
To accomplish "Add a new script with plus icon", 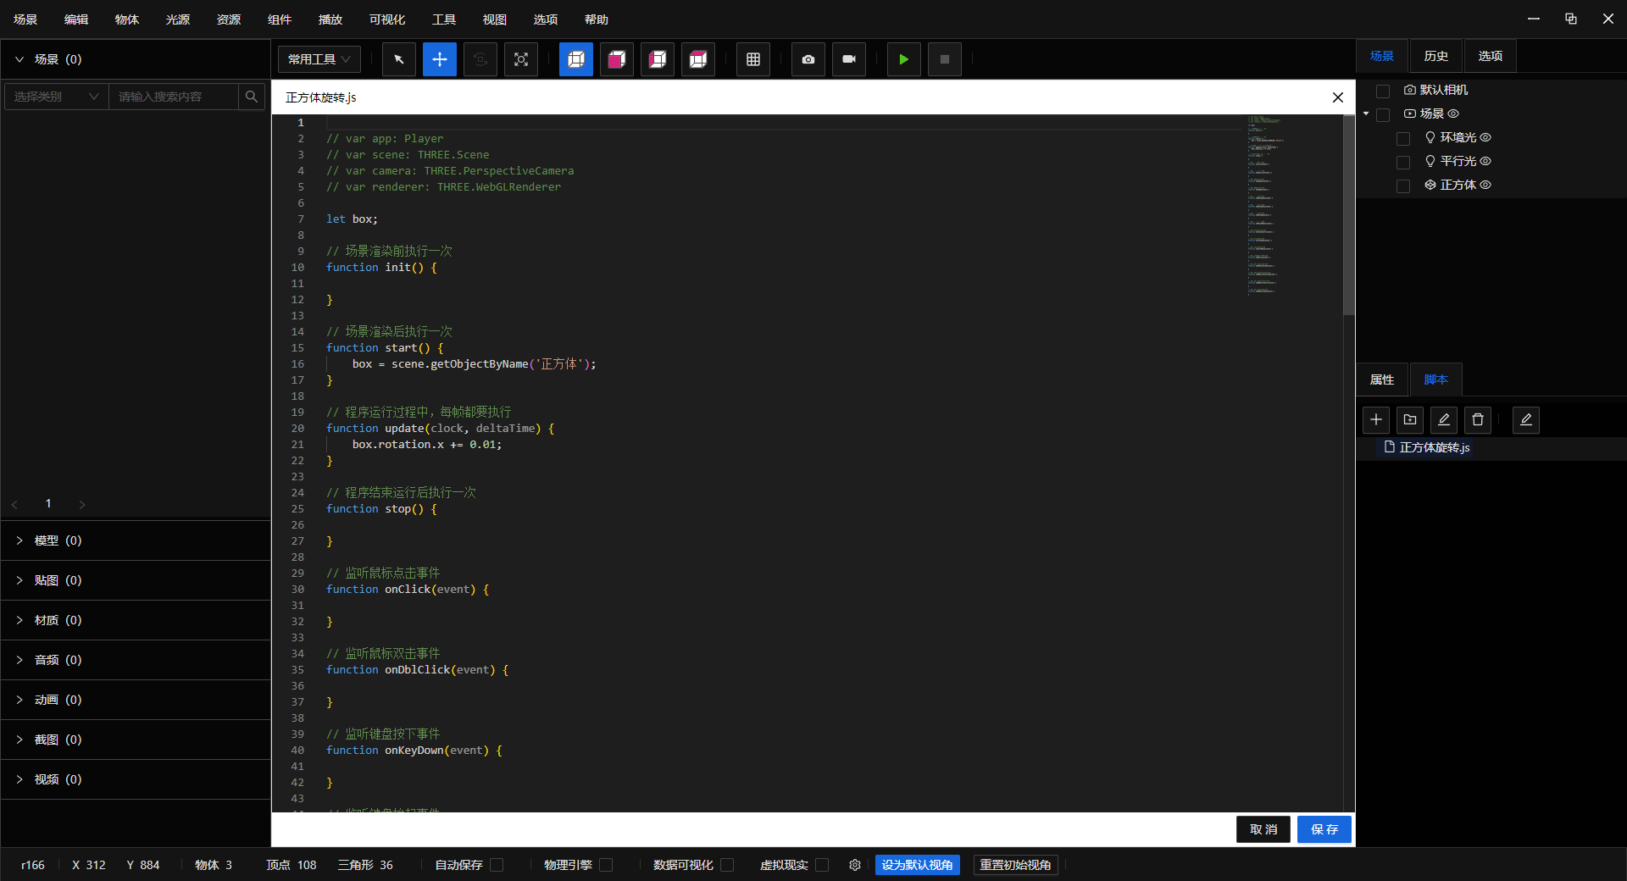I will point(1376,419).
